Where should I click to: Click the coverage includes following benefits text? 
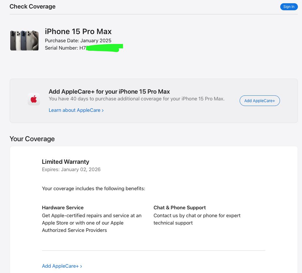pos(94,188)
